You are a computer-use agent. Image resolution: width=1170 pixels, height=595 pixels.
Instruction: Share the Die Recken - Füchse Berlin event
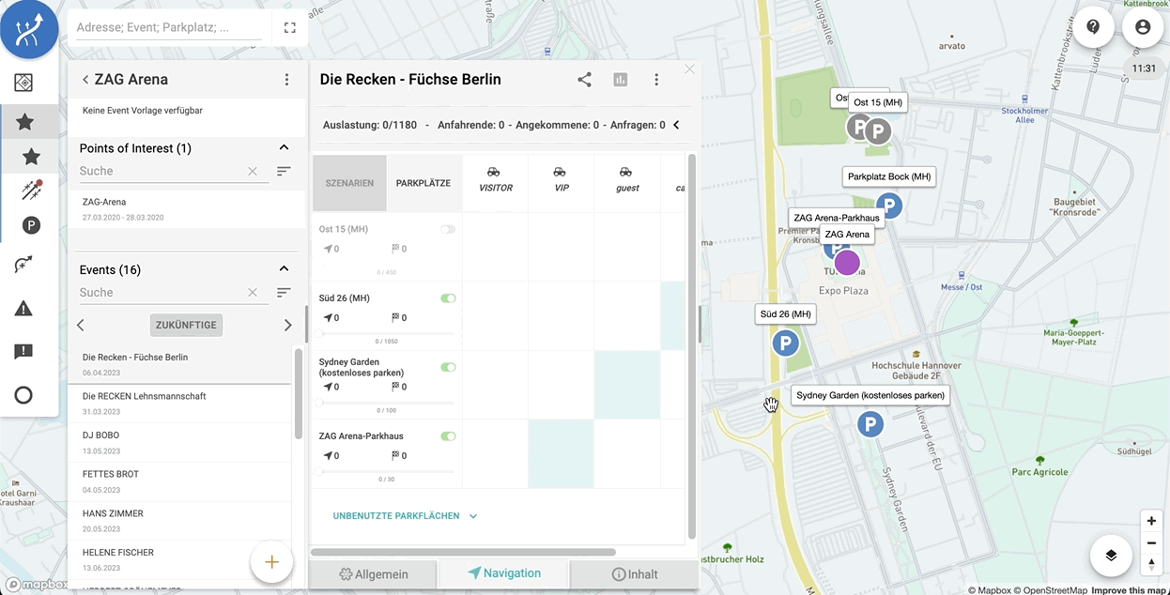click(x=584, y=80)
